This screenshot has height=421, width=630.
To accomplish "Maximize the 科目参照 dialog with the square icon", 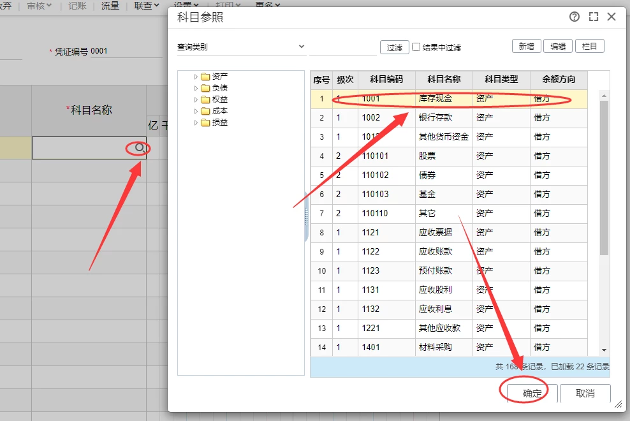I will [x=593, y=17].
